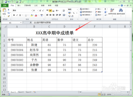This screenshot has width=133, height=97.
Task: Open the Name Box dropdown arrow
Action: click(x=21, y=23)
